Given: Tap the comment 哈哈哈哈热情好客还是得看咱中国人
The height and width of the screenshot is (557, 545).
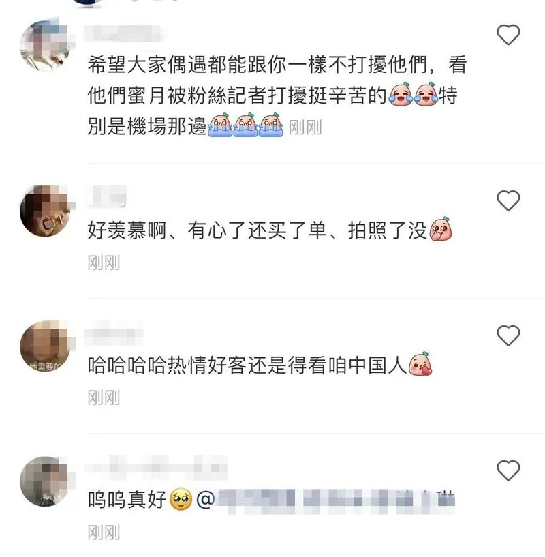Looking at the screenshot, I should [260, 365].
